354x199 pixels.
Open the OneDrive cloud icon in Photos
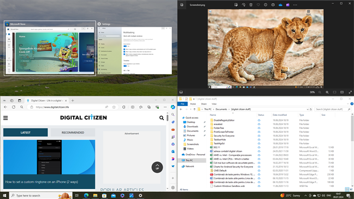[280, 5]
